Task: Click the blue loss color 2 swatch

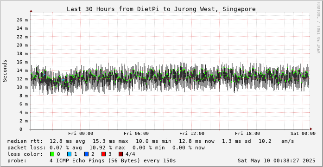Action: pos(86,154)
